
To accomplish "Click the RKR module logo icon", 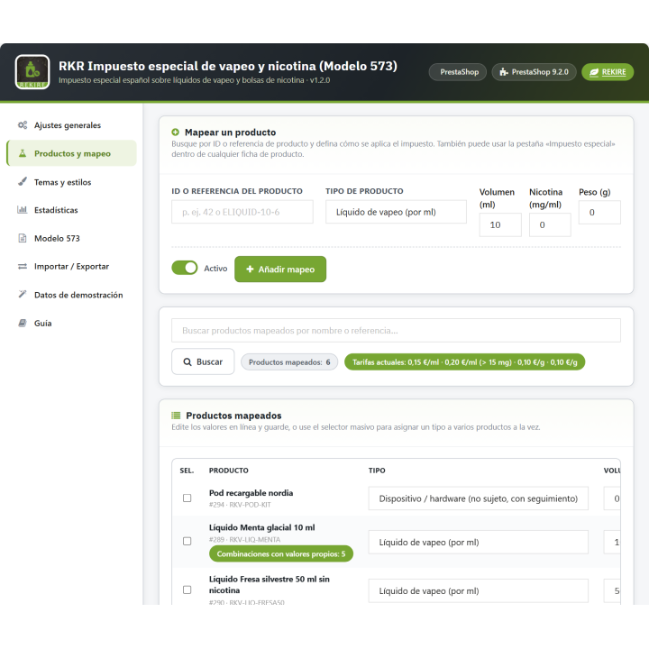I will pyautogui.click(x=32, y=71).
